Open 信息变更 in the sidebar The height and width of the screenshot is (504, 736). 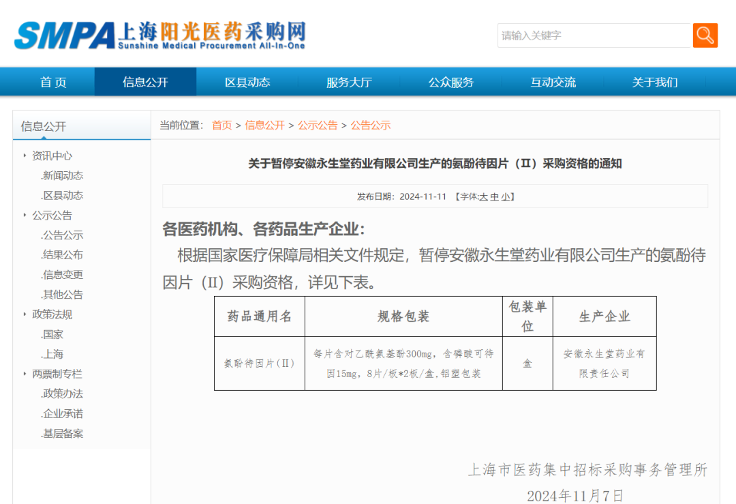point(62,275)
